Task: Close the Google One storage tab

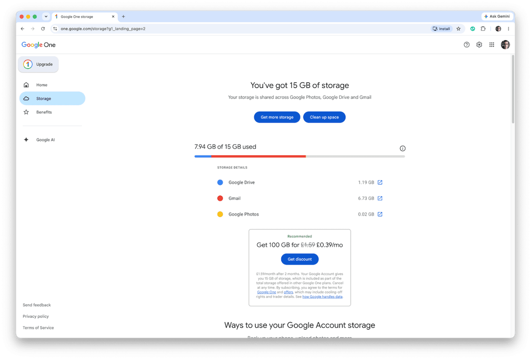Action: [x=113, y=17]
